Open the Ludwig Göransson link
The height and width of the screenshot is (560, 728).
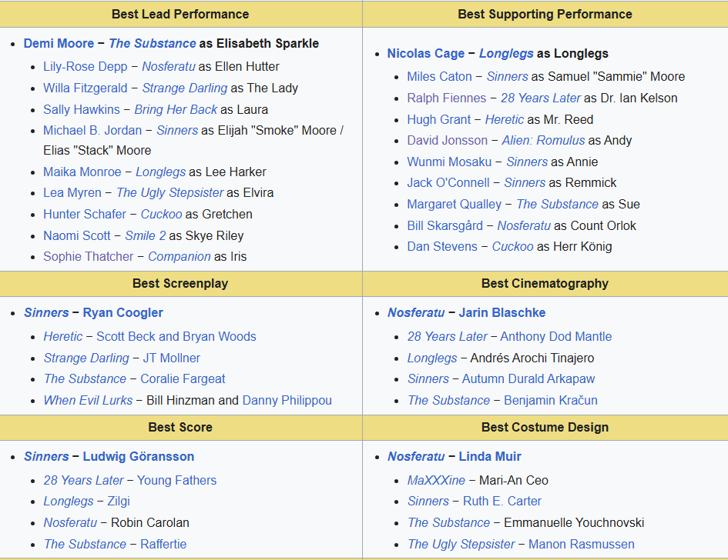(139, 457)
